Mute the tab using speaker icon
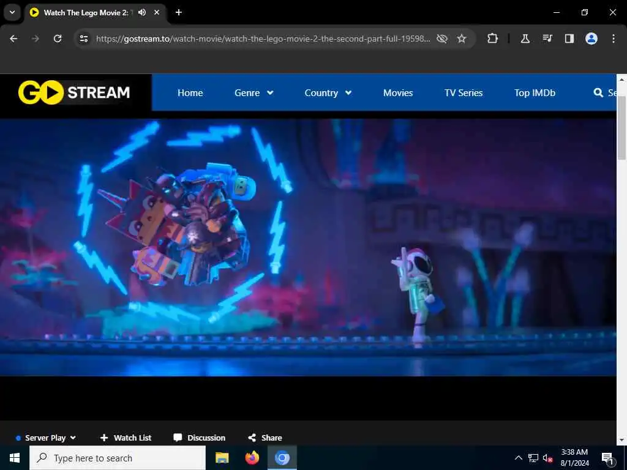627x470 pixels. 142,12
